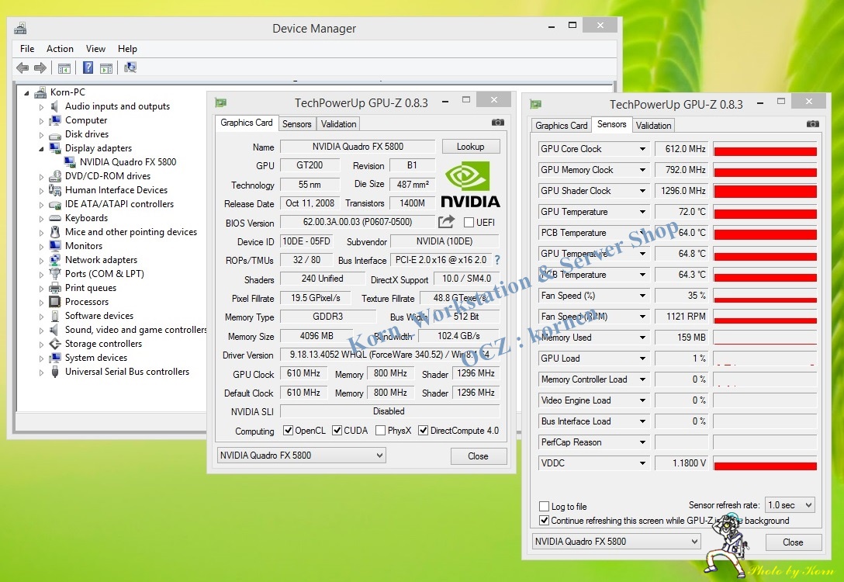Open the GPU selector dropdown in Graphics Card window
This screenshot has width=844, height=582.
point(302,456)
